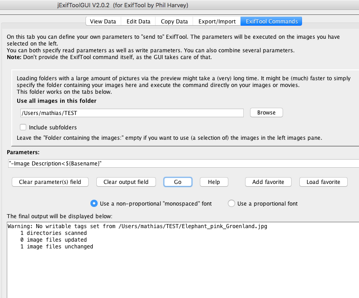This screenshot has height=298, width=359.
Task: Click the Add favorite button
Action: point(268,182)
